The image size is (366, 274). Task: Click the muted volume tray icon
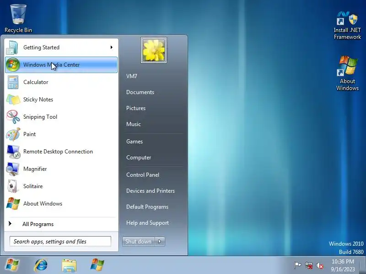coord(320,265)
